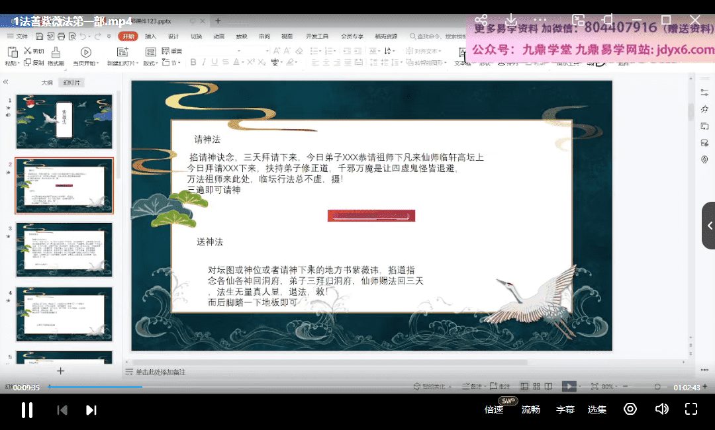Open the 倍速 playback speed menu
The image size is (715, 430).
pos(494,409)
